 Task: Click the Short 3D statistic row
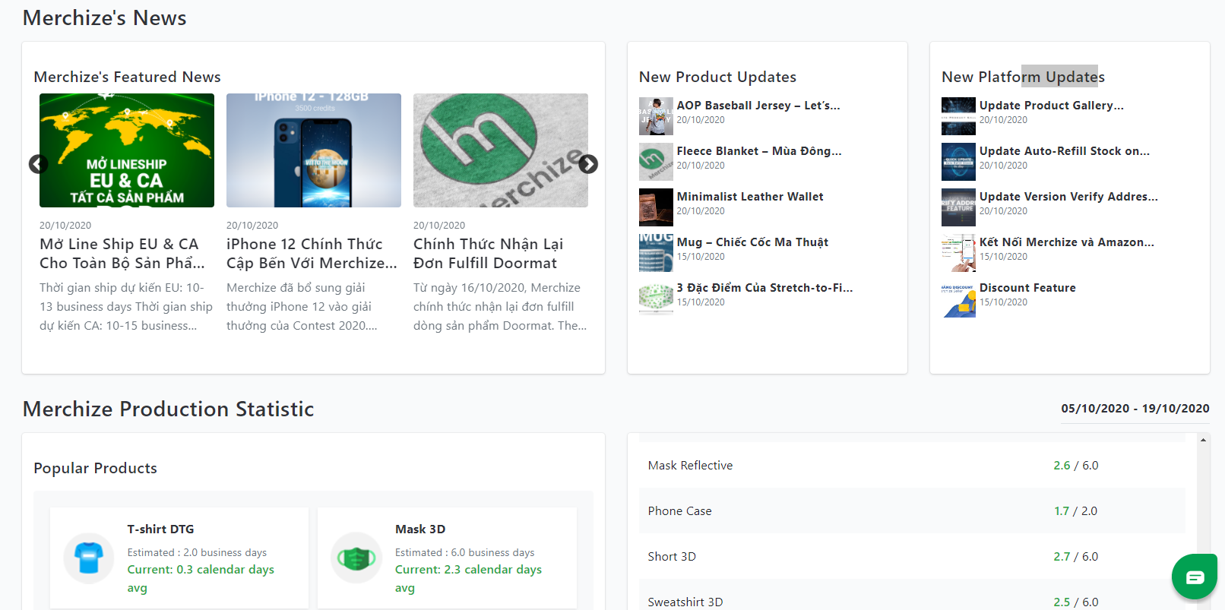[x=912, y=556]
